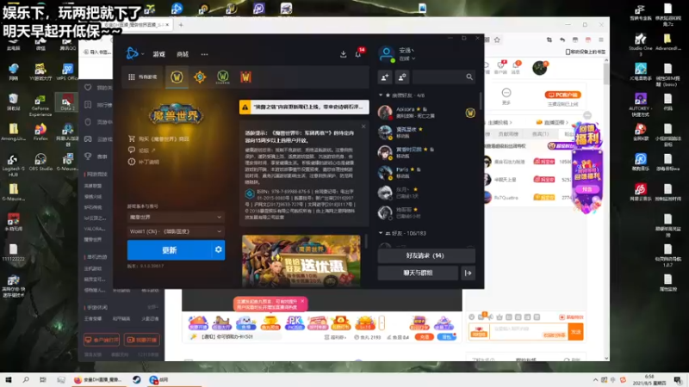The image size is (689, 387).
Task: Select the World of Warcraft game icon tab
Action: pos(177,77)
